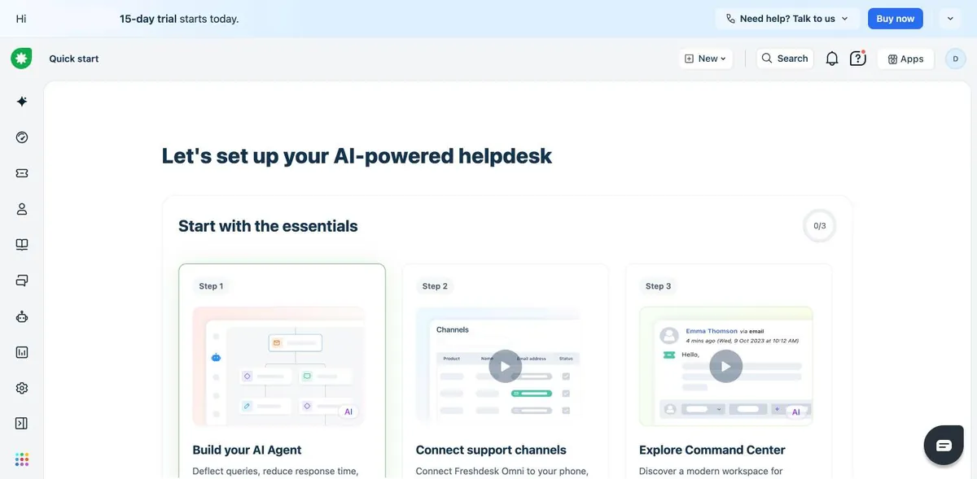
Task: Open the floating chat widget icon
Action: coord(944,445)
